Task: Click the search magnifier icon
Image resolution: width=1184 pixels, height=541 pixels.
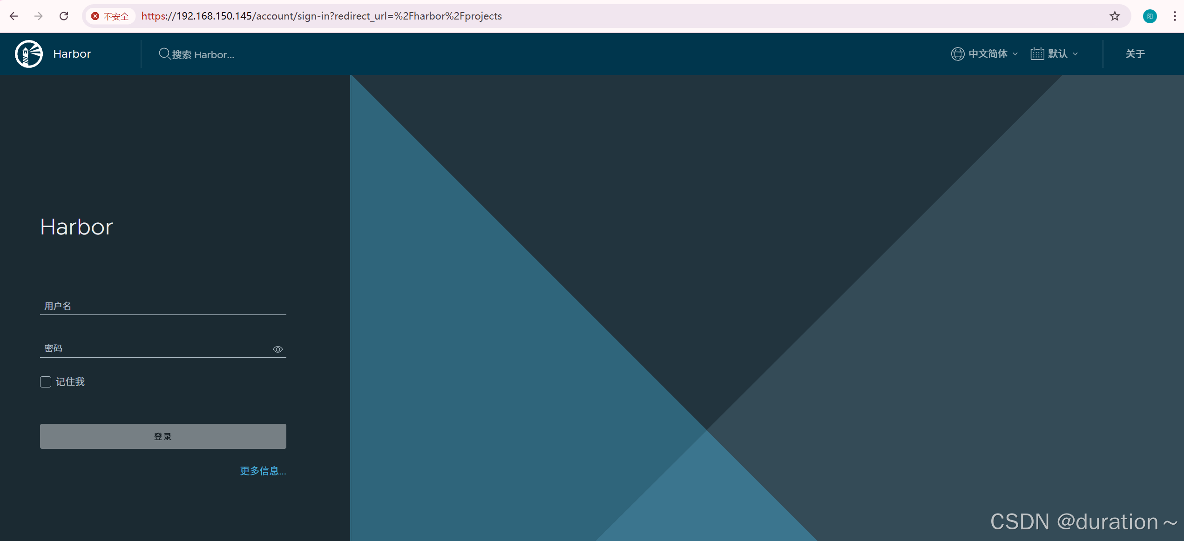Action: tap(164, 54)
